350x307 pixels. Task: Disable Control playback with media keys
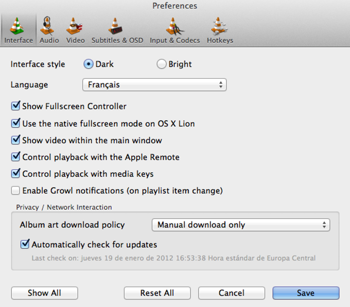(15, 174)
